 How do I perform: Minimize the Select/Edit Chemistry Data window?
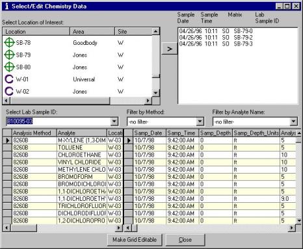pos(279,6)
